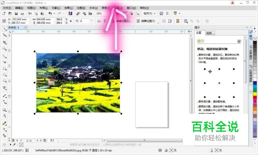The image size is (258, 155).
Task: Open the Undo history dropdown arrow
Action: coord(54,13)
